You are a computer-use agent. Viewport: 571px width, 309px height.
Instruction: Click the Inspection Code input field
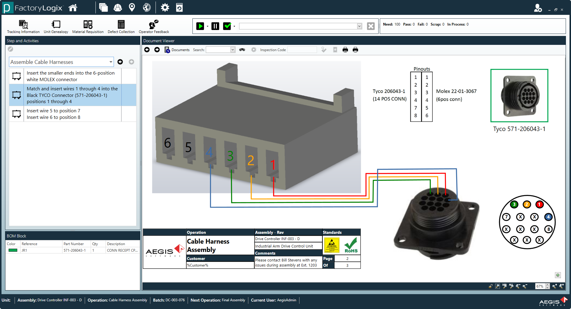(302, 50)
